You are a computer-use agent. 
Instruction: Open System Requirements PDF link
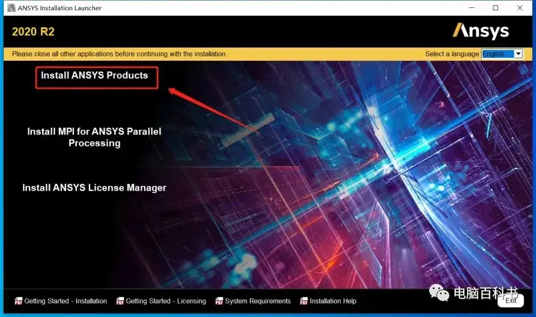[258, 301]
